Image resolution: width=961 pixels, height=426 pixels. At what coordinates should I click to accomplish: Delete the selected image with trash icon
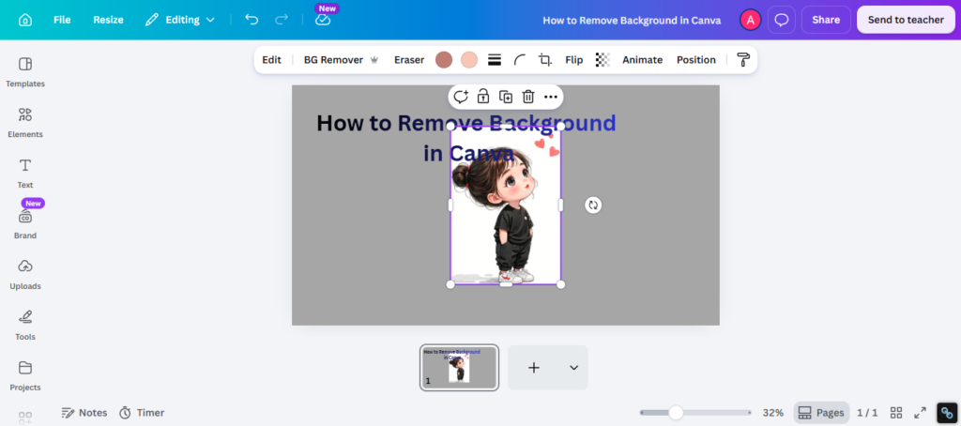tap(528, 97)
